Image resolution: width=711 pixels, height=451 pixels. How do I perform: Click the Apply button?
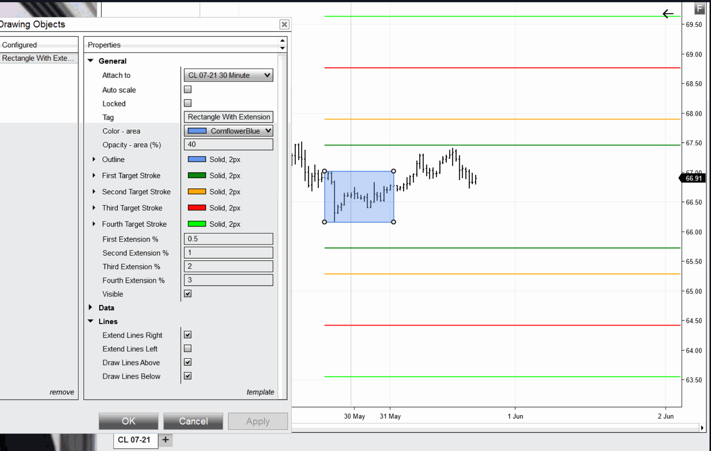tap(258, 421)
